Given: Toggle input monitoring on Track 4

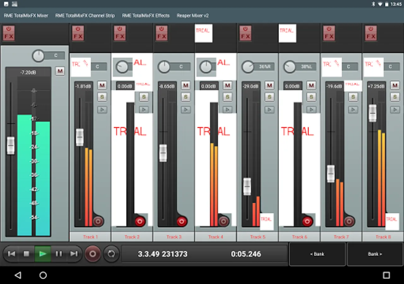Looking at the screenshot, I should (228, 109).
